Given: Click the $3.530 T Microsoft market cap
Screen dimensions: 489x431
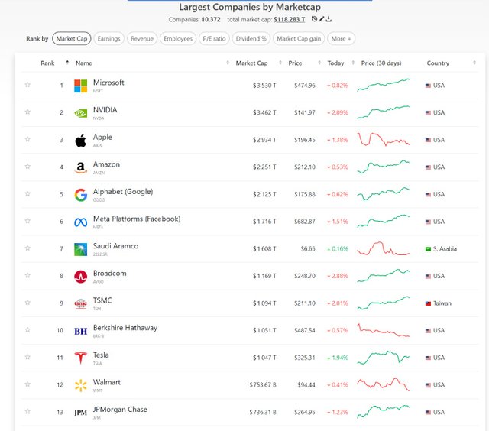Looking at the screenshot, I should [264, 86].
